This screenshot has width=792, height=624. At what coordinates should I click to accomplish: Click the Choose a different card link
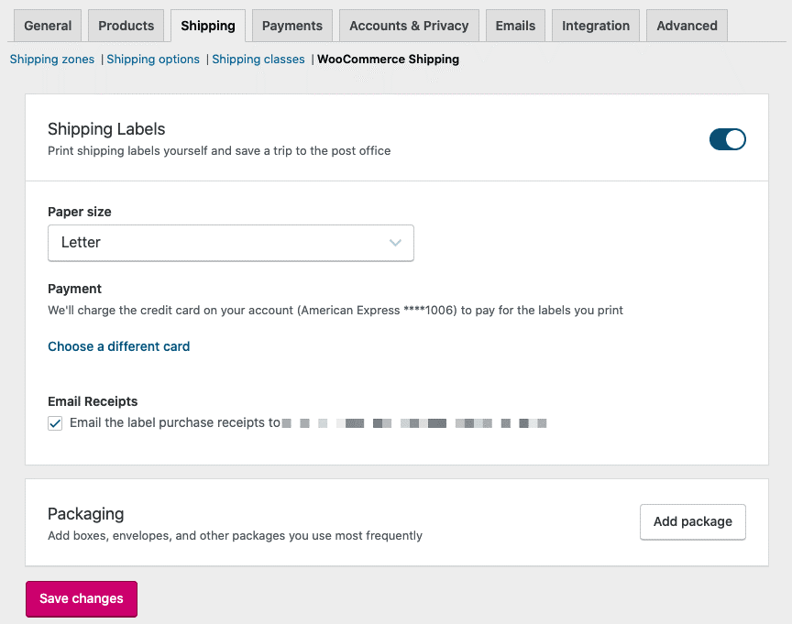click(119, 346)
